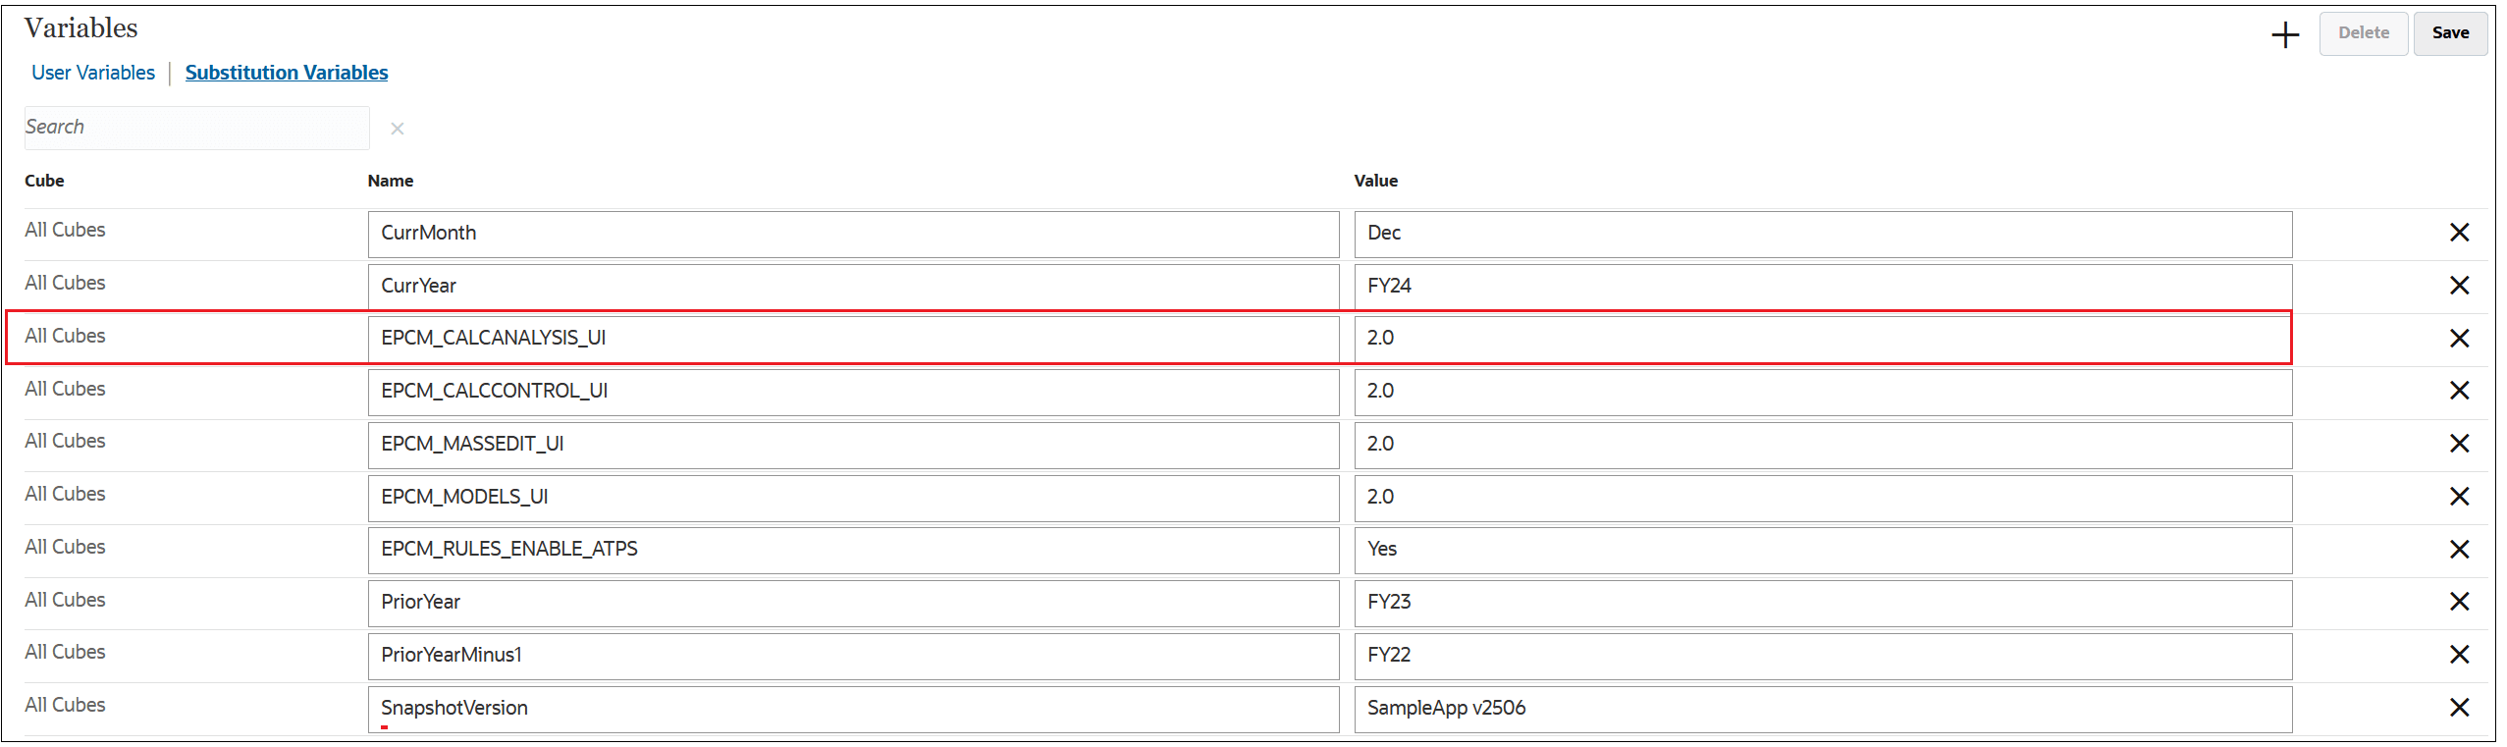Remove the EPCM_MASSEDIT_UI variable
This screenshot has height=747, width=2507.
pos(2460,444)
